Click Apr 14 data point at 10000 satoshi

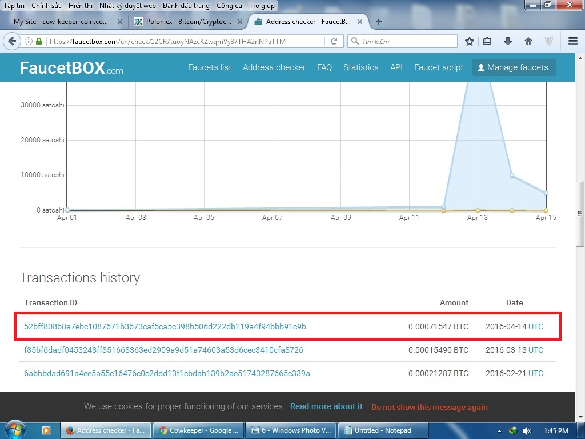point(512,175)
